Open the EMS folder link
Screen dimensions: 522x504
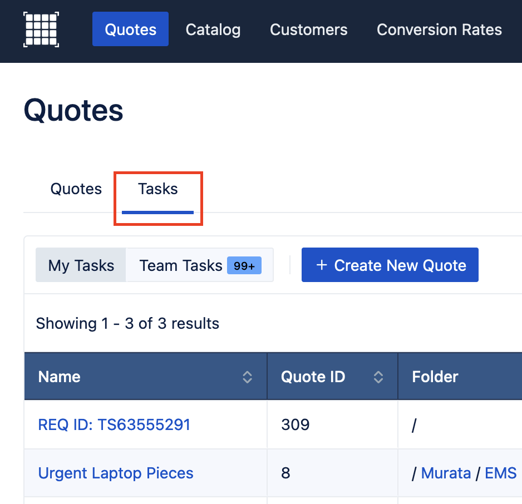(x=500, y=473)
